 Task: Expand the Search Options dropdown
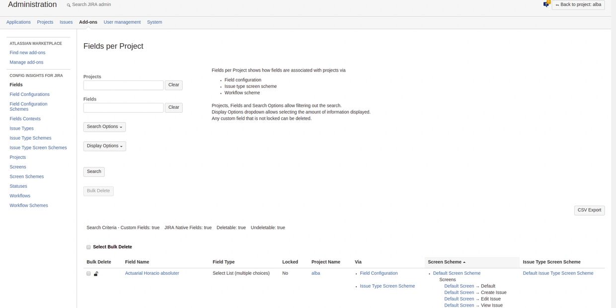pyautogui.click(x=104, y=127)
